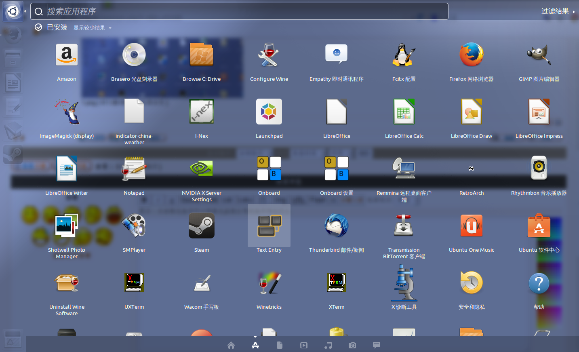Open LibreOffice Draw
Screen dimensions: 579x352
[x=472, y=112]
